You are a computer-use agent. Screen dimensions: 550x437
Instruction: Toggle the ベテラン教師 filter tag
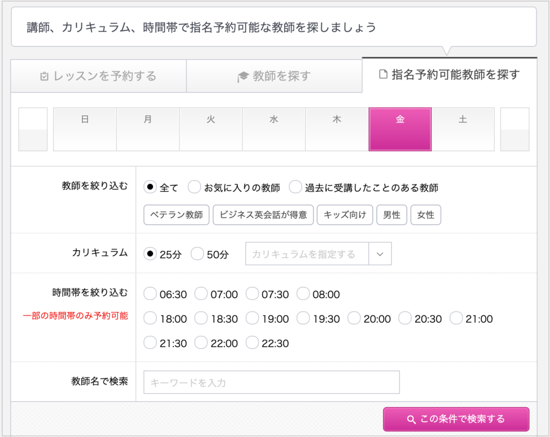point(176,215)
